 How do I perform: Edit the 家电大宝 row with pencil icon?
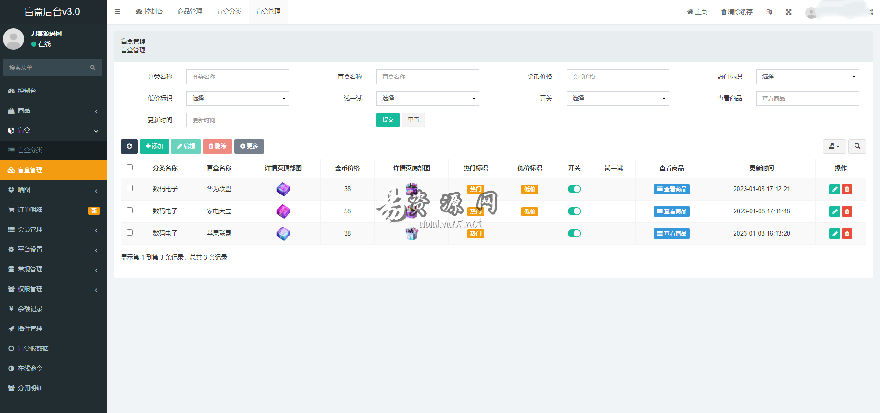(x=835, y=211)
